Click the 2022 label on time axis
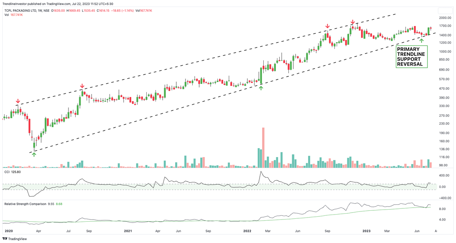 tap(247, 230)
